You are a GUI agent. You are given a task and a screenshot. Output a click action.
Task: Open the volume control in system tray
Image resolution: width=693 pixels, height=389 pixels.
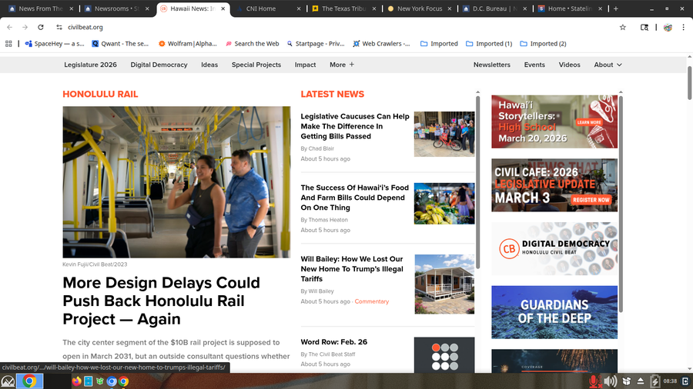click(x=610, y=381)
